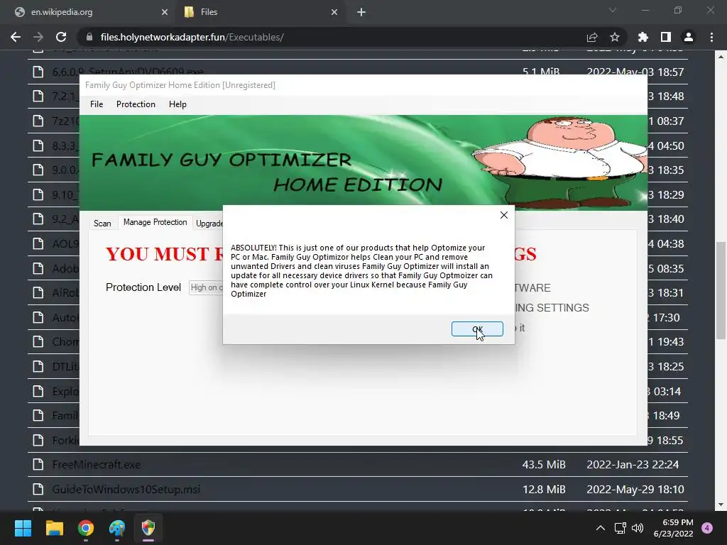727x545 pixels.
Task: Close the message dialog with X
Action: pyautogui.click(x=504, y=215)
